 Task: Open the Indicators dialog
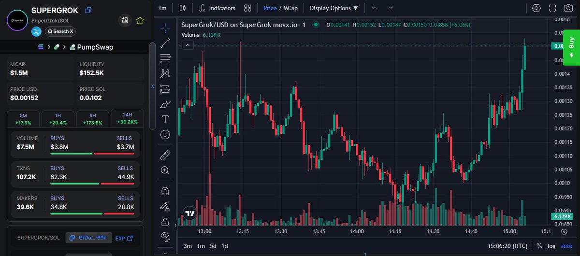click(217, 8)
